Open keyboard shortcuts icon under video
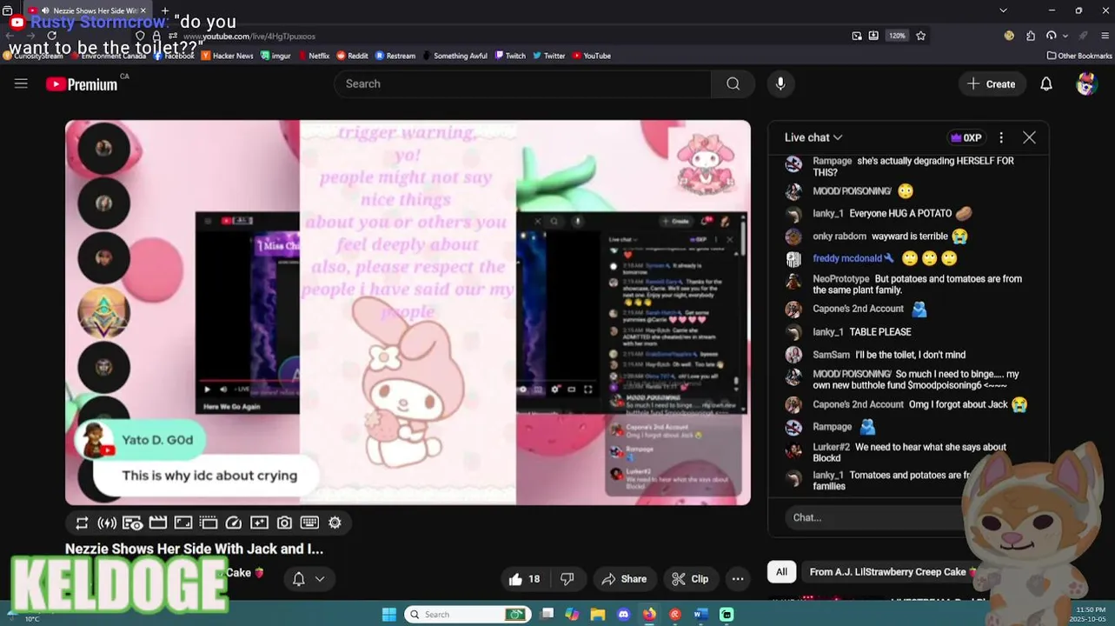 [x=309, y=523]
